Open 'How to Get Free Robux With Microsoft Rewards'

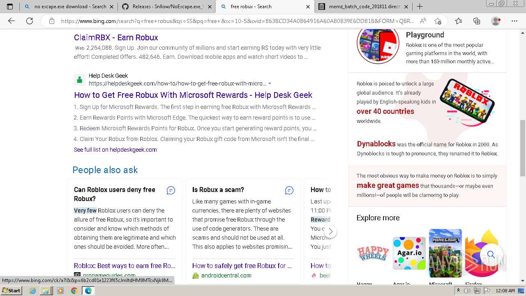(x=193, y=95)
